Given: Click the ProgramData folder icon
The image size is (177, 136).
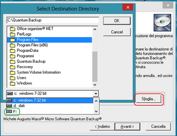Looking at the screenshot, I should click(x=12, y=51).
